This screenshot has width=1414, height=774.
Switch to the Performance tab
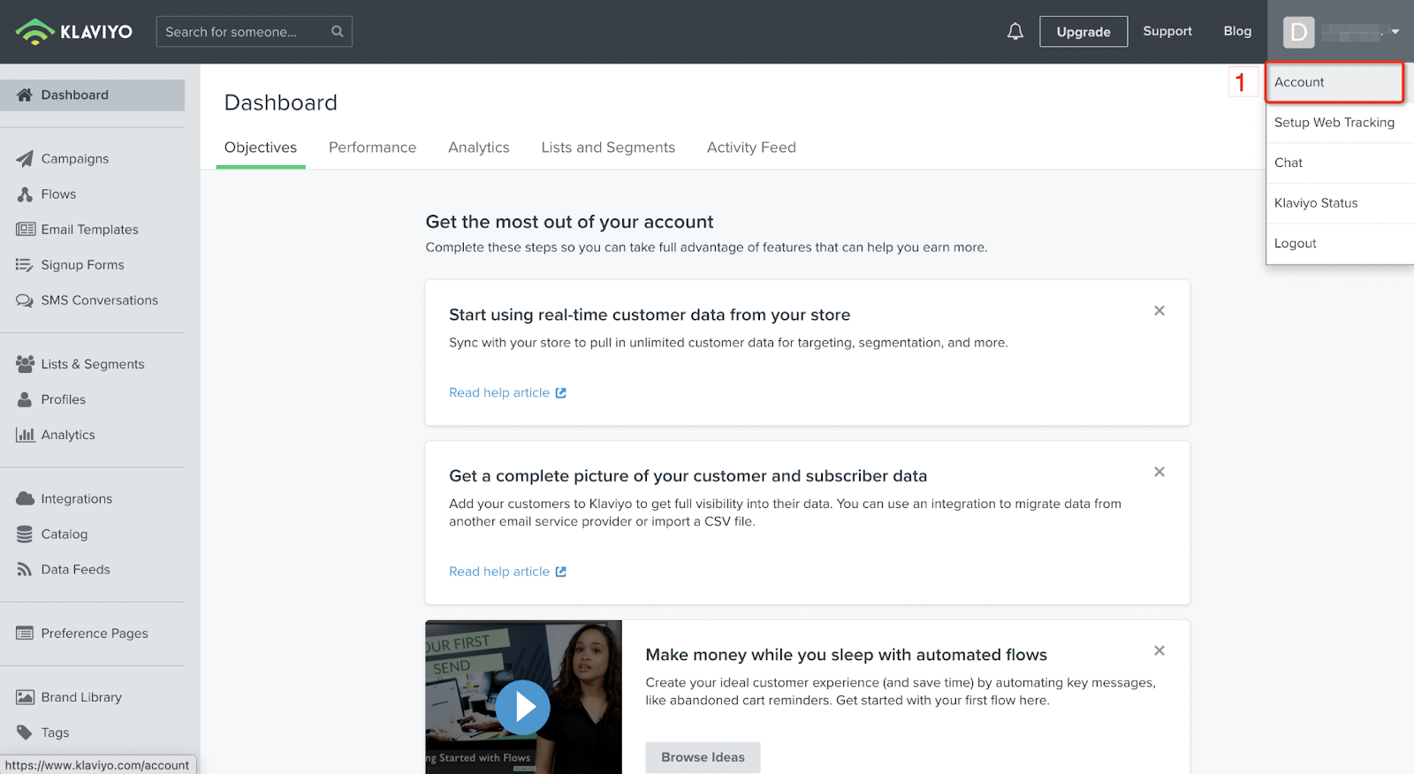tap(372, 148)
